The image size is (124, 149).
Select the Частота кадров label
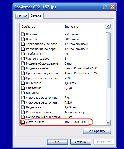tap(38, 59)
